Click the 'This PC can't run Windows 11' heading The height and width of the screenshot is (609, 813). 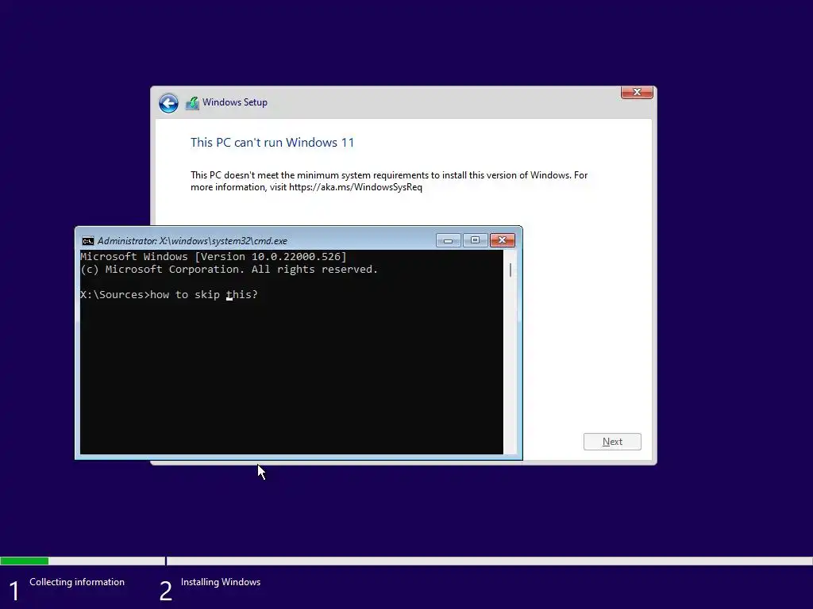[272, 143]
